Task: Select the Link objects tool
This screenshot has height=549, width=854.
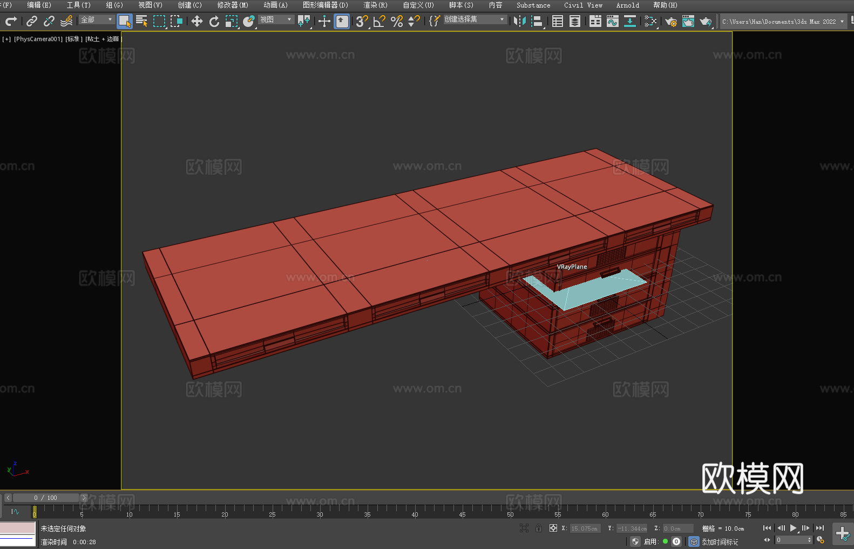Action: pos(32,21)
